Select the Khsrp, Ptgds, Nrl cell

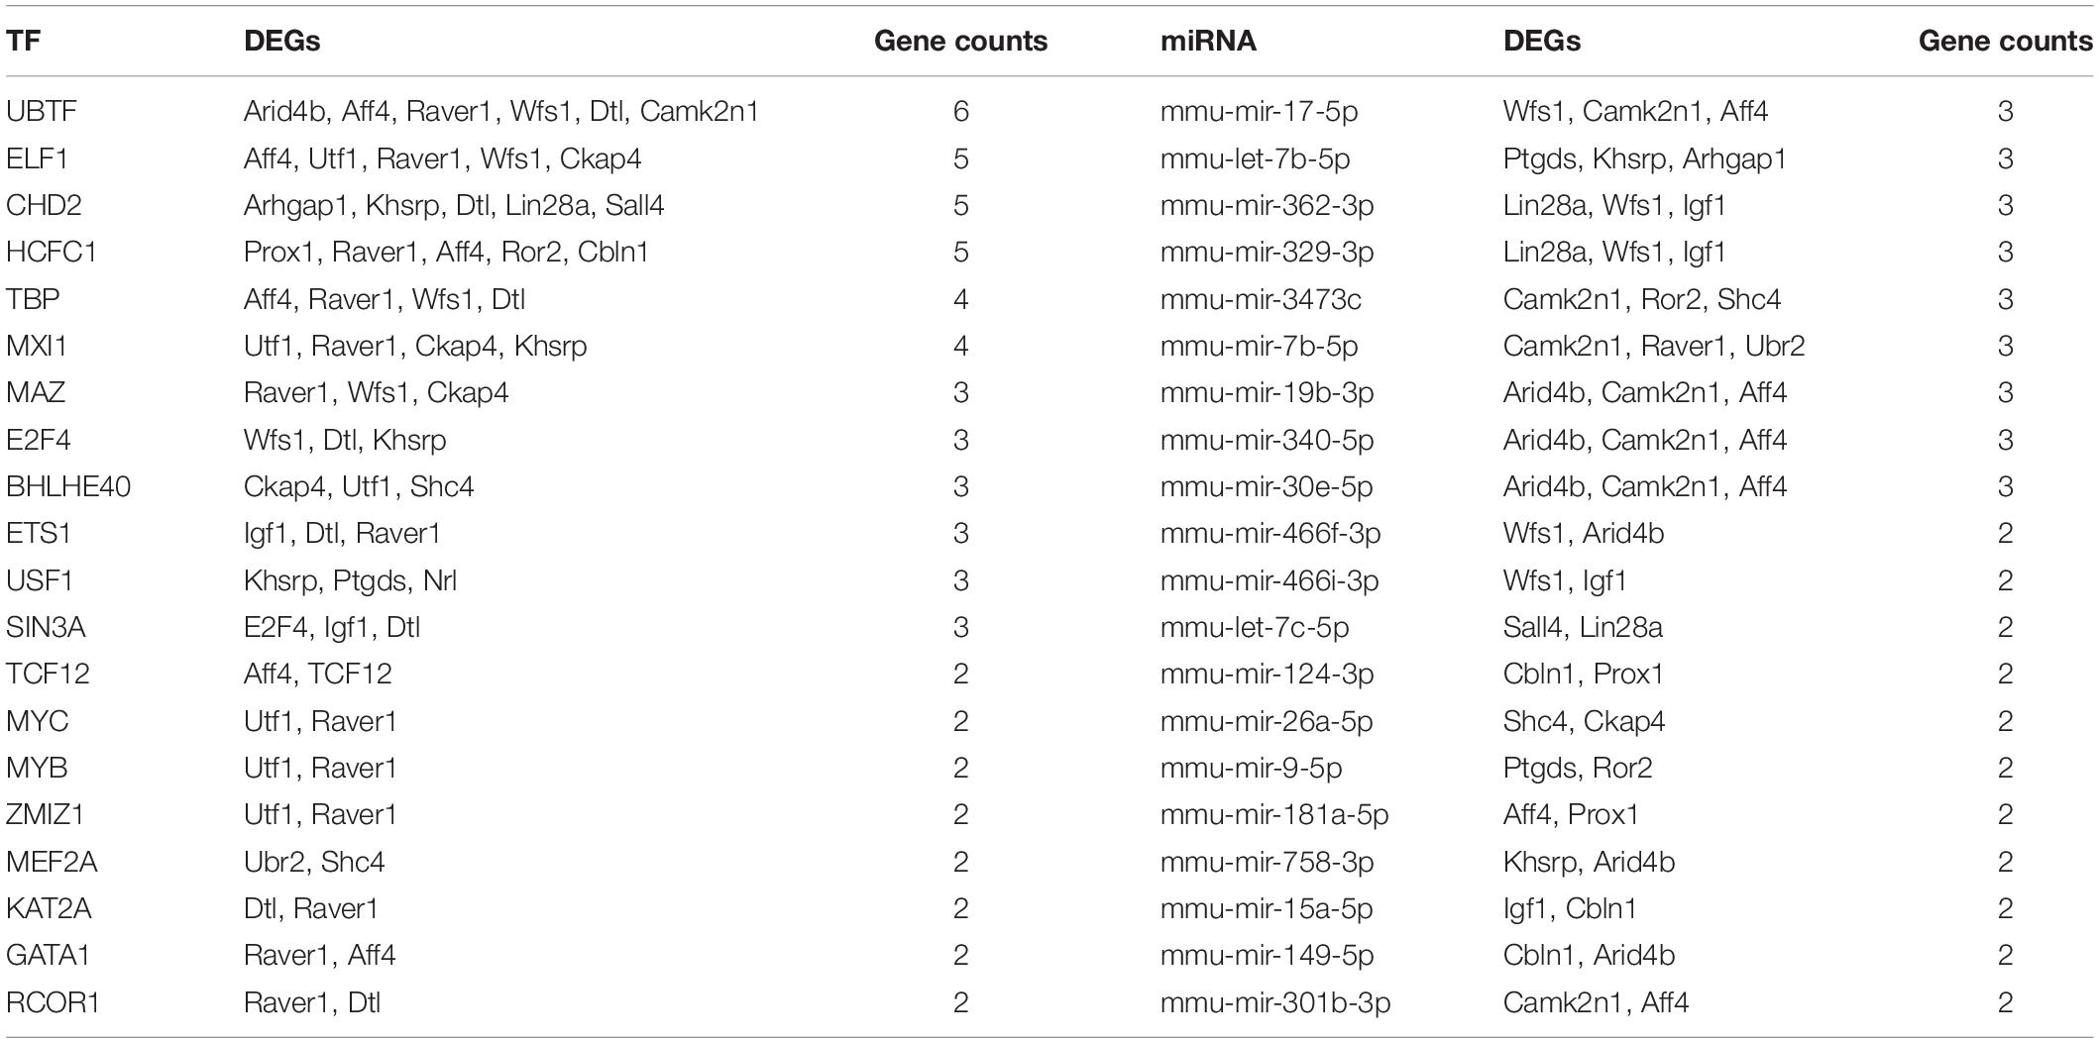350,580
